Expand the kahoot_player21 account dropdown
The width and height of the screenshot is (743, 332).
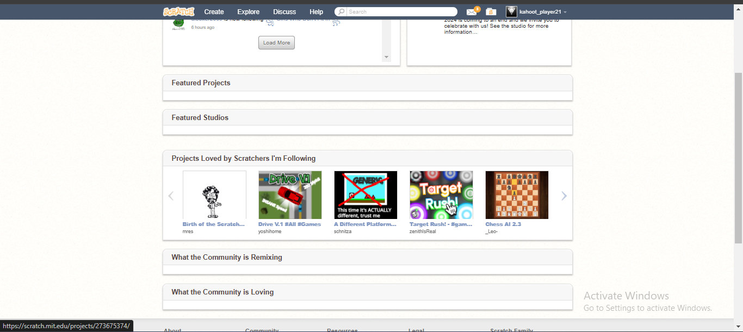(x=565, y=12)
